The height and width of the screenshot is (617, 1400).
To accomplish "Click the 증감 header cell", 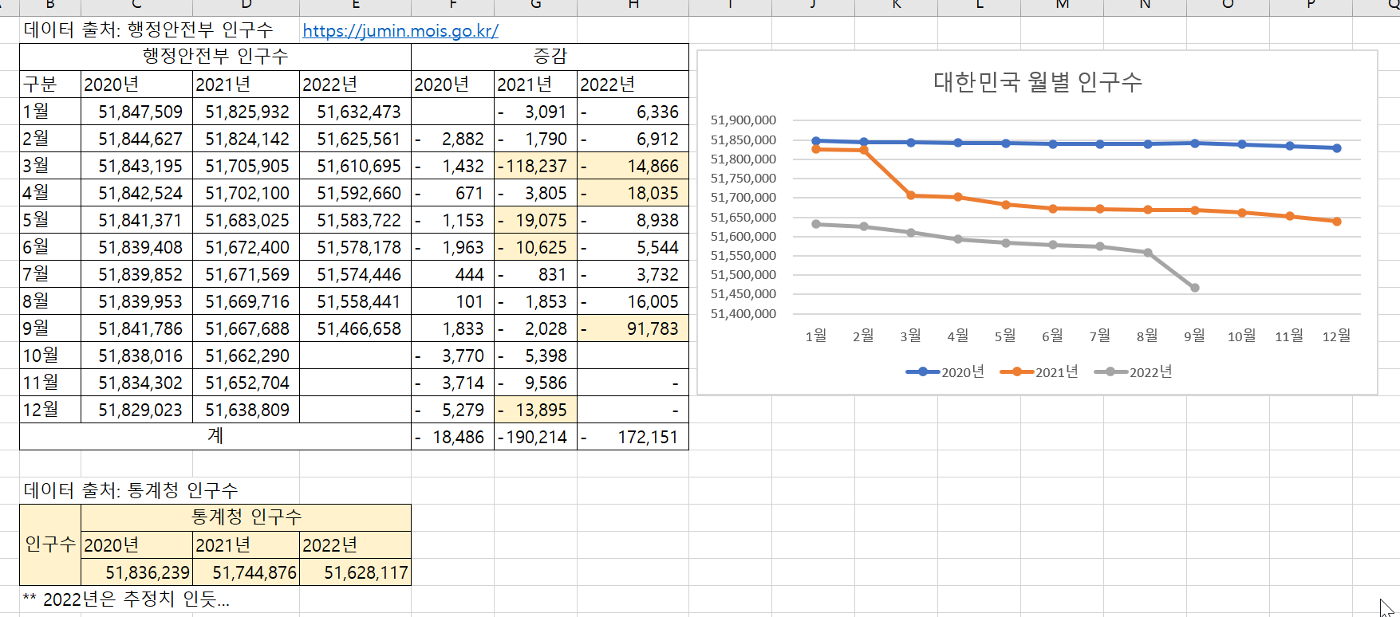I will (550, 57).
